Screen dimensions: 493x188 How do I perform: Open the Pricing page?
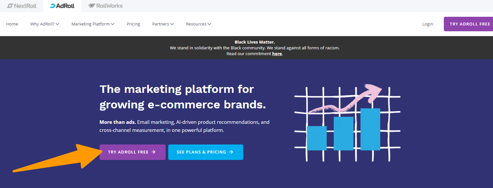pyautogui.click(x=133, y=24)
